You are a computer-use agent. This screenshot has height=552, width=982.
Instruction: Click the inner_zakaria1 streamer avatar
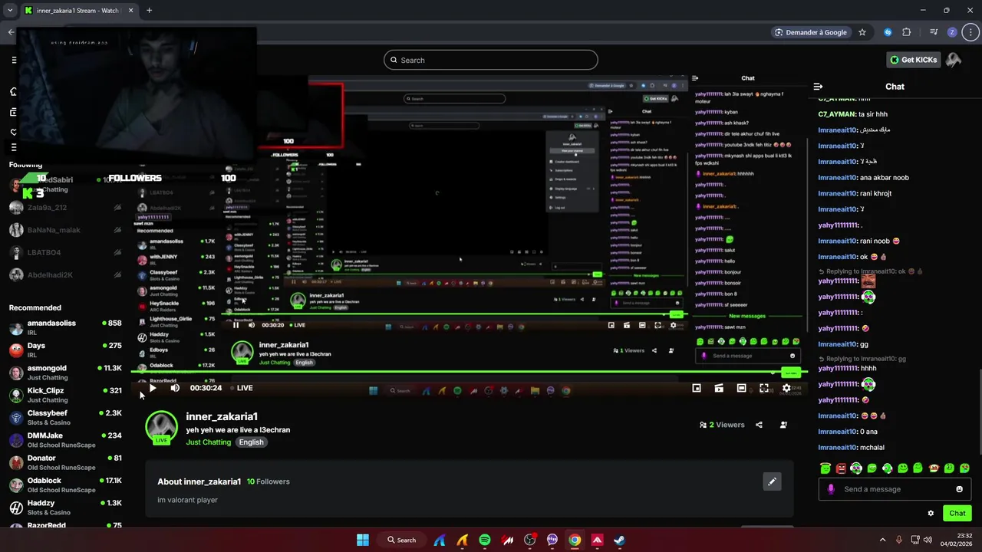coord(161,427)
